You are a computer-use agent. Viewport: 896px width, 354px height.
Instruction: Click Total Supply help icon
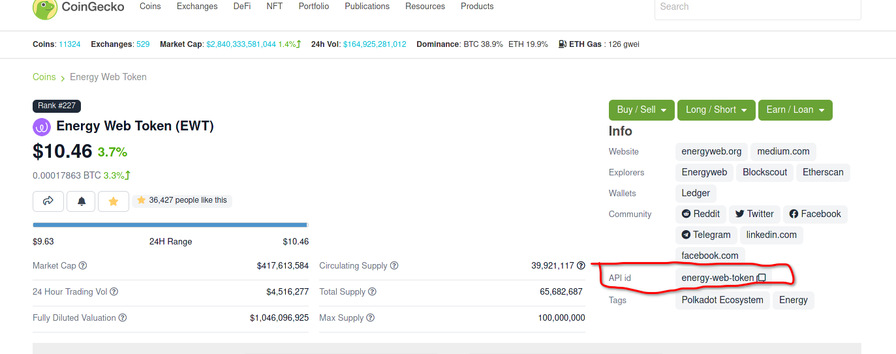[x=372, y=291]
